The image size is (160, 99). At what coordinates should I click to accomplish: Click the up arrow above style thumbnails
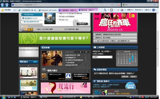tap(29, 66)
